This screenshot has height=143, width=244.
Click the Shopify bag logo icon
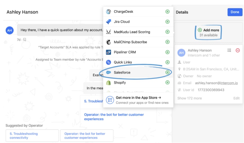pyautogui.click(x=109, y=83)
